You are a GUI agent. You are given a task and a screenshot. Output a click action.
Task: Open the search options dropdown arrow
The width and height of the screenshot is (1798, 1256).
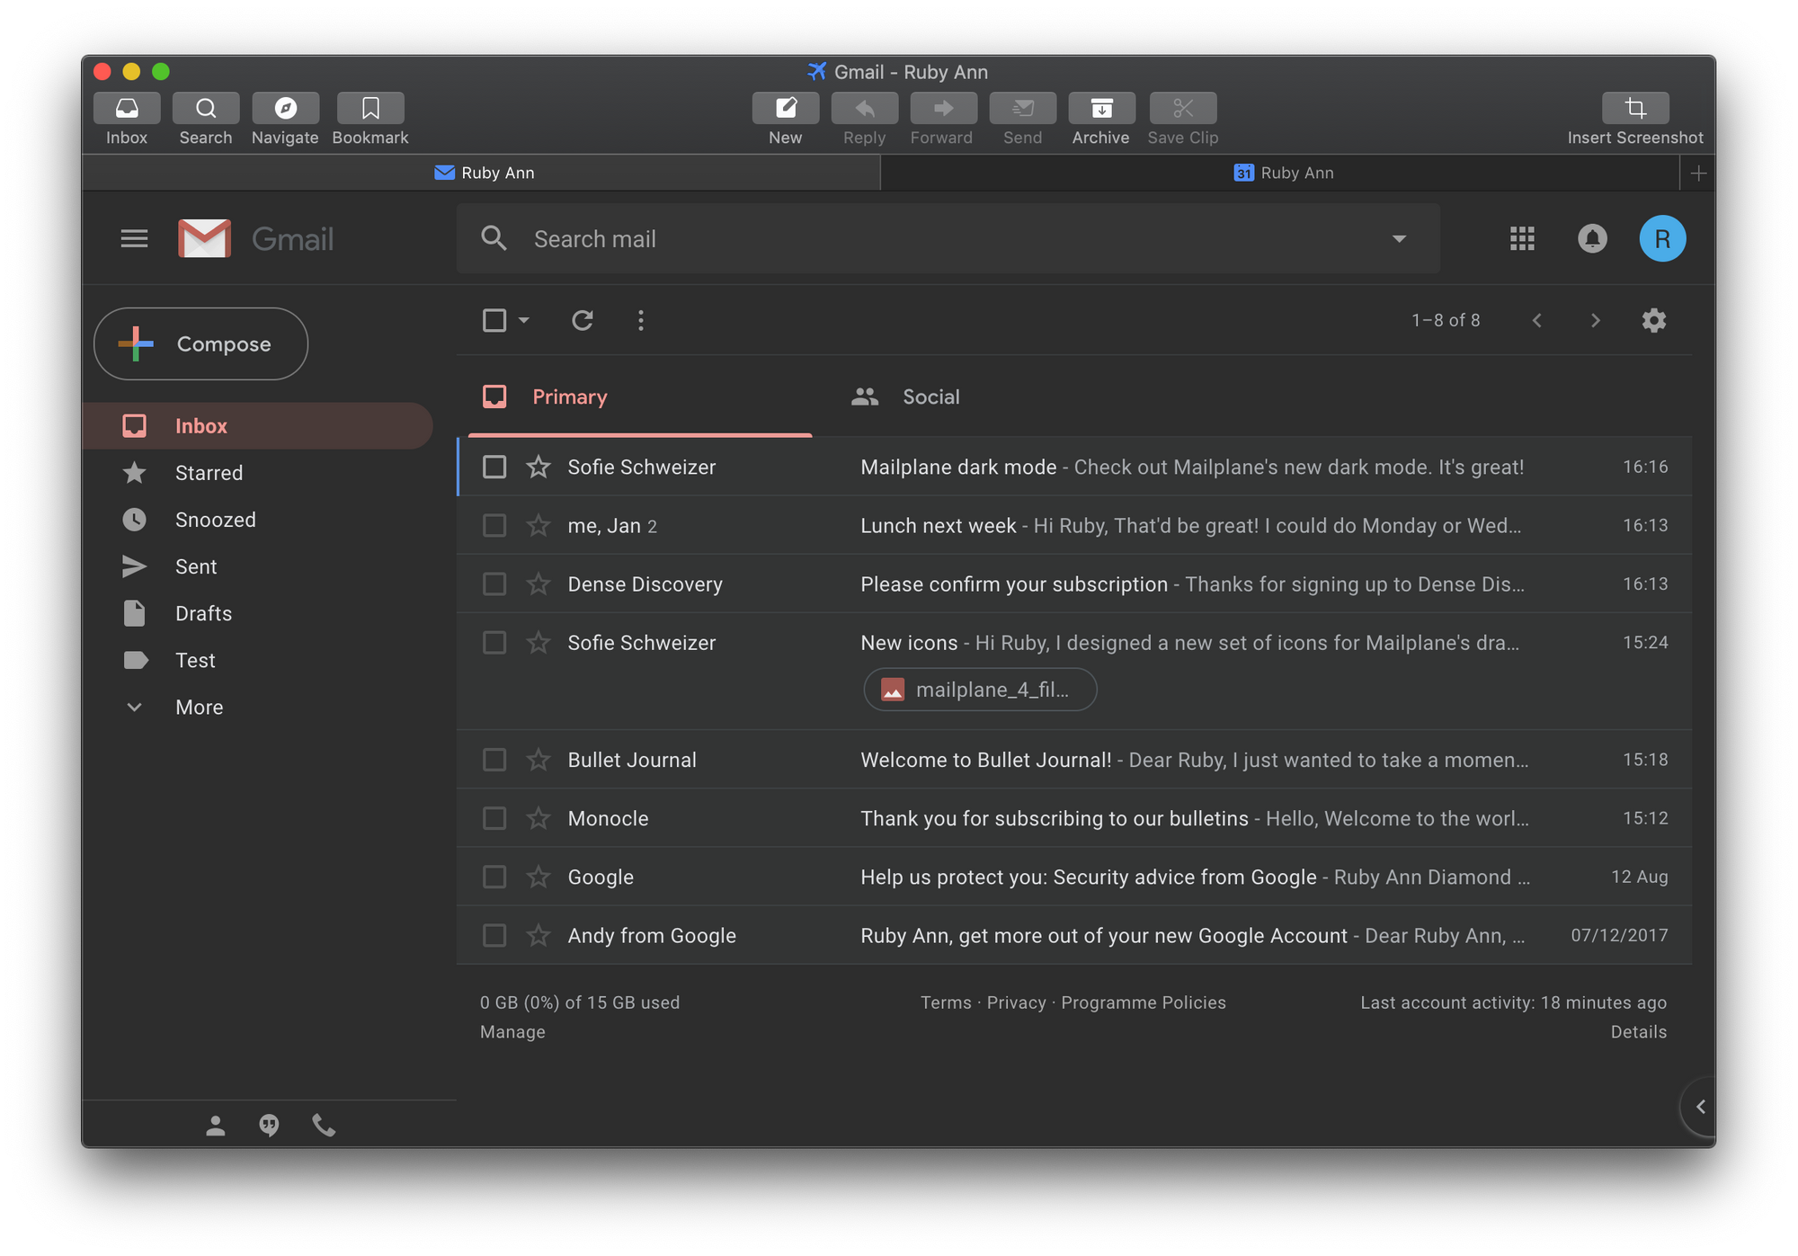[x=1399, y=239]
